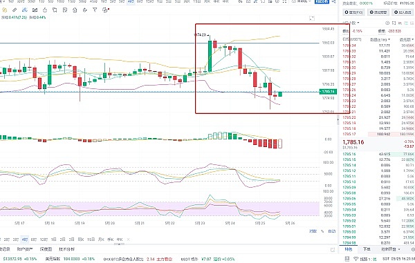Open the dropdown left of the blue button
The image size is (415, 263).
click(302, 1)
